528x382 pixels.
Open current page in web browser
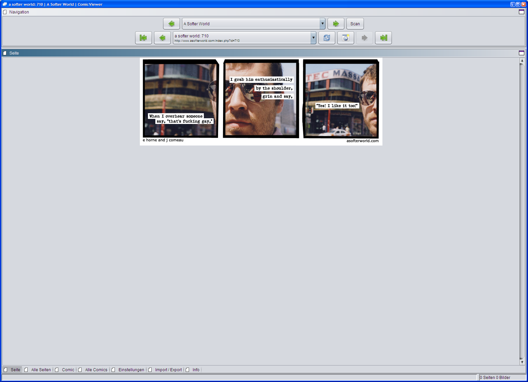coord(346,38)
